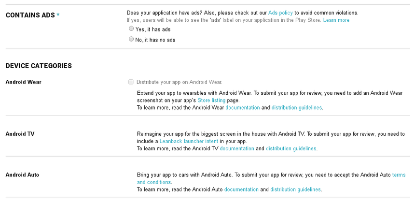Click the Android Wear row label
Image resolution: width=415 pixels, height=203 pixels.
tap(23, 82)
